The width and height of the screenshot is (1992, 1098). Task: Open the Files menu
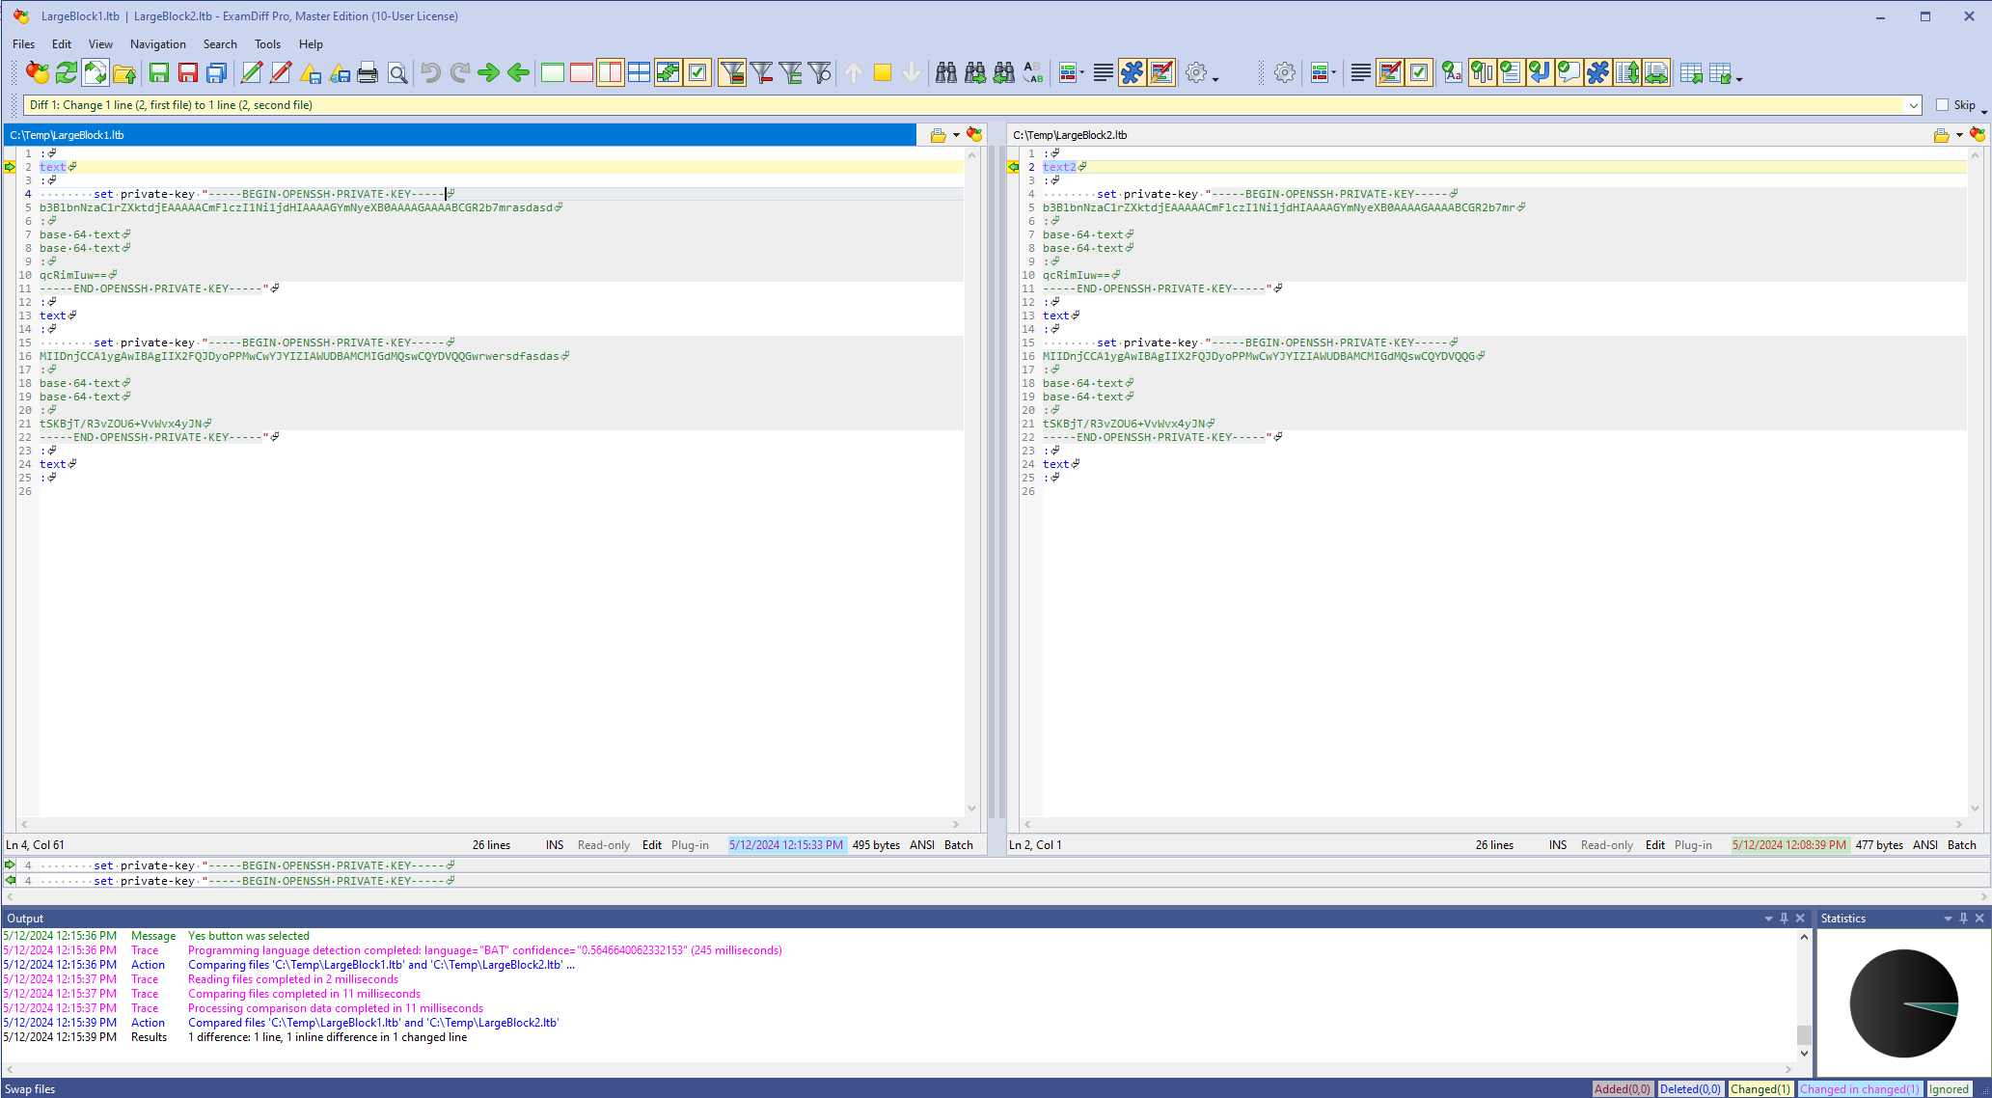(x=23, y=44)
